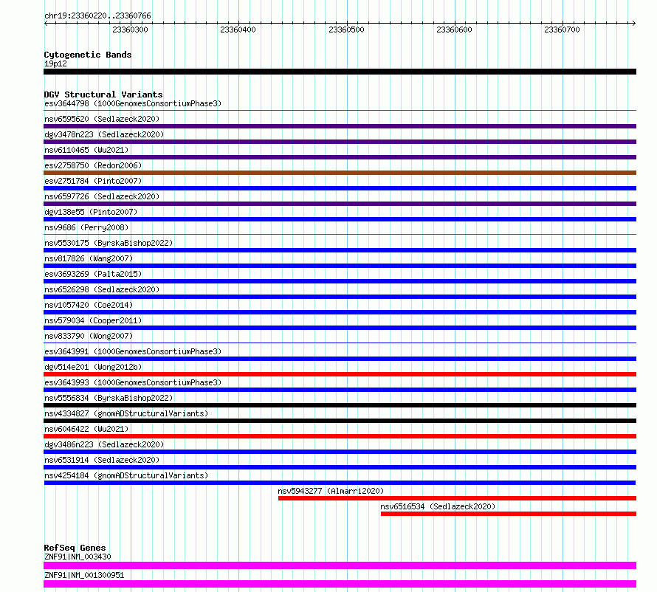Click the nsv4254184 (gnomADStructuralVariants) label
The image size is (657, 592).
126,475
